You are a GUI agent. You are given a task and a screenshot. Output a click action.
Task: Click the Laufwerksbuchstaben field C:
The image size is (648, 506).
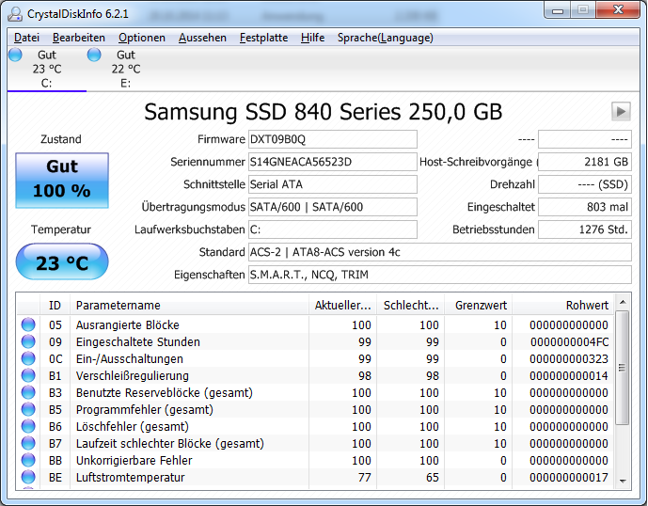pos(333,229)
